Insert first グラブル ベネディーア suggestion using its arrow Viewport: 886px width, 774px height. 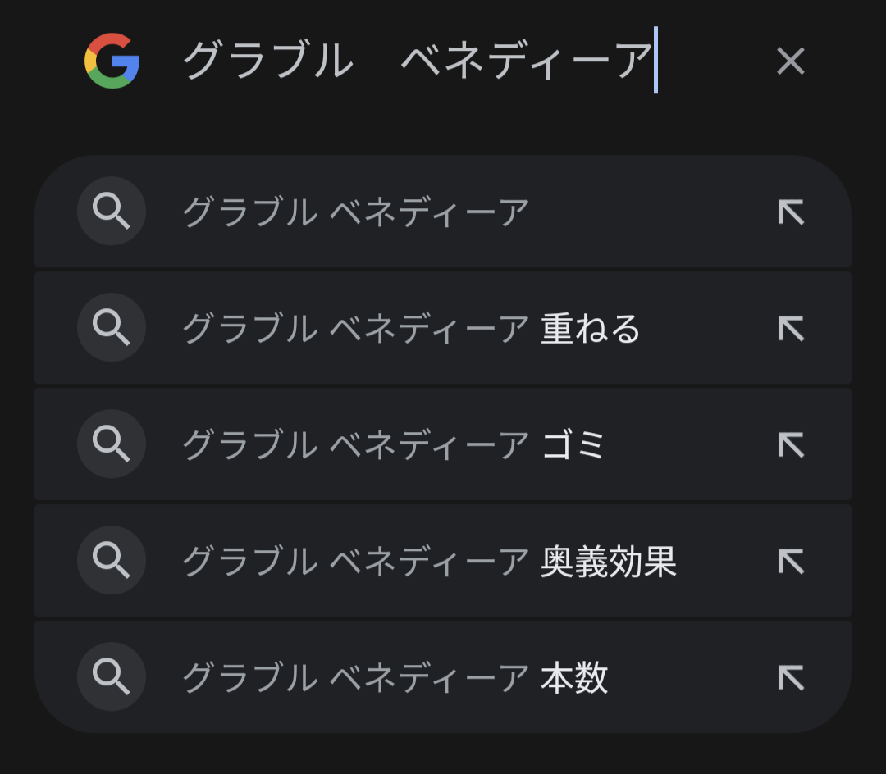[x=790, y=212]
